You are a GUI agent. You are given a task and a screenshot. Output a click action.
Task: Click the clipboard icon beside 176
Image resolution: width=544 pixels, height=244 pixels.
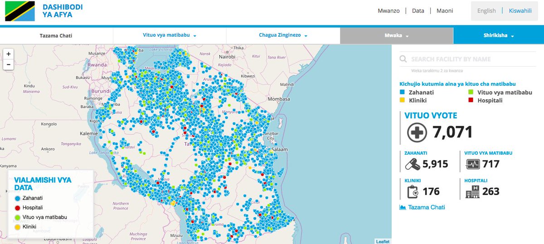(x=413, y=192)
